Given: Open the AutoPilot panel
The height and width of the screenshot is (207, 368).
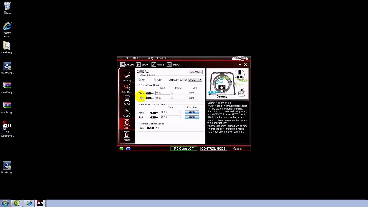Looking at the screenshot, I should pos(127,112).
